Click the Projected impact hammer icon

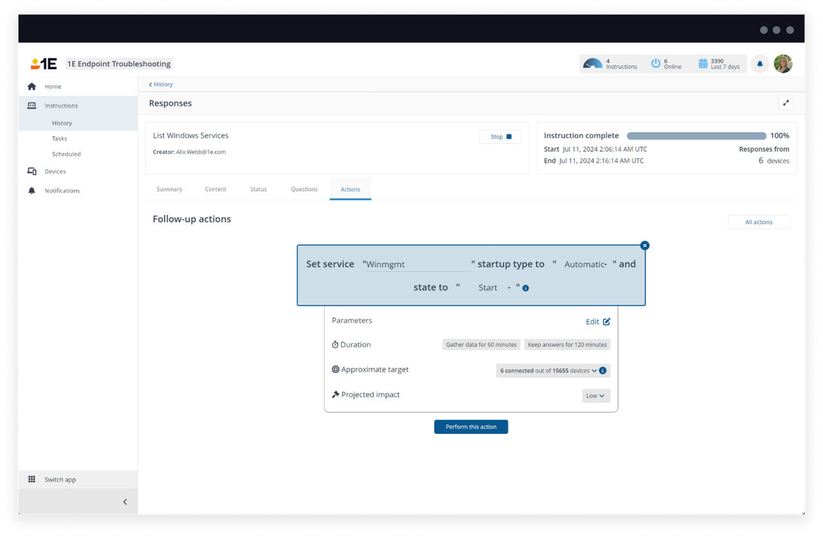335,394
